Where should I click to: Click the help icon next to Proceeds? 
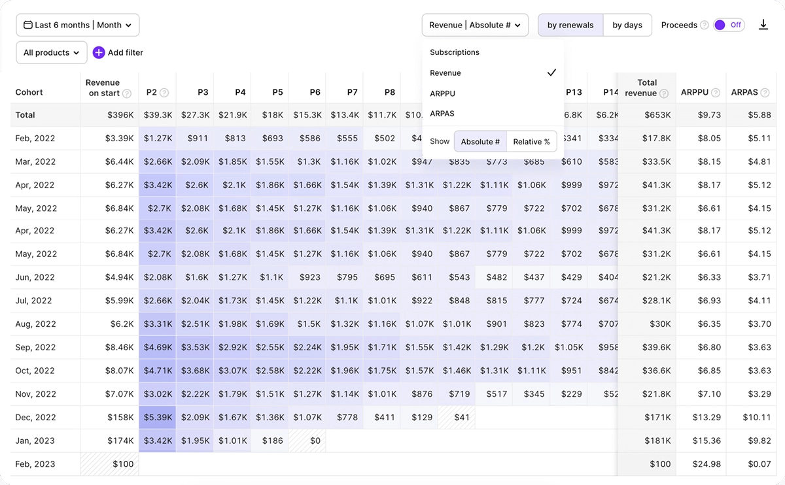705,25
